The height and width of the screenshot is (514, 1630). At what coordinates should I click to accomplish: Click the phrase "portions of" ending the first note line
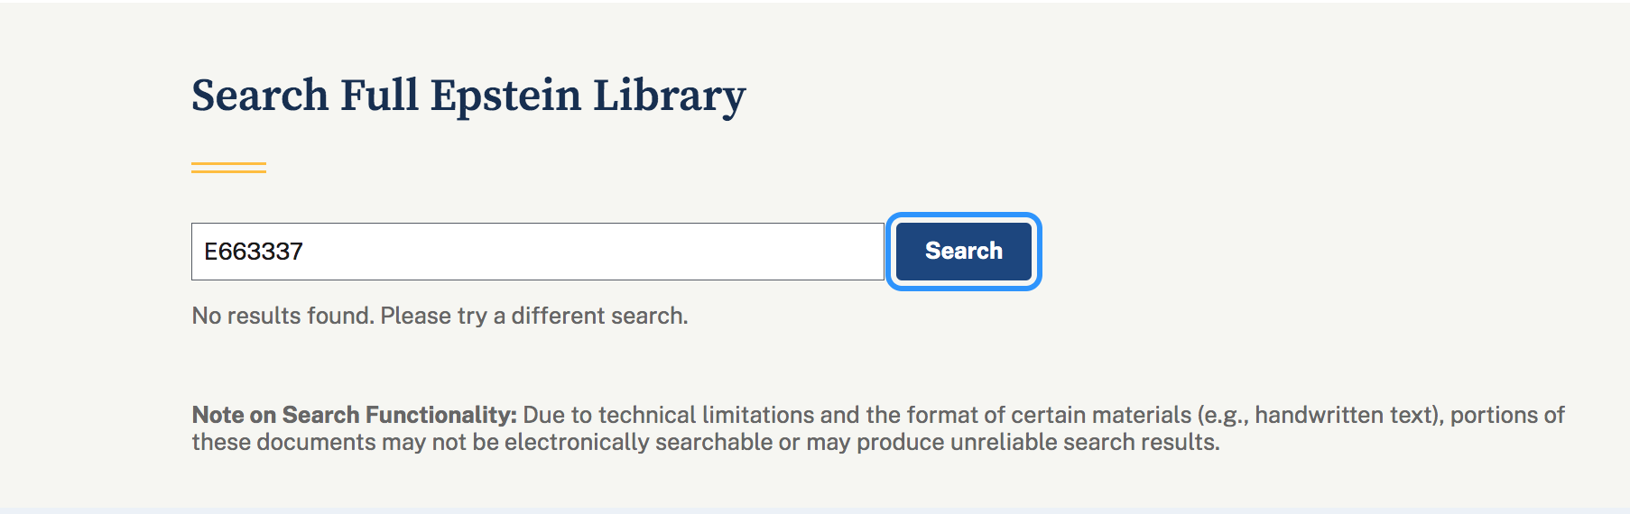[x=1506, y=415]
